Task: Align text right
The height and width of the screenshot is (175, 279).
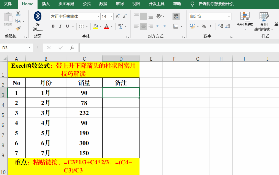Action: pos(151,26)
